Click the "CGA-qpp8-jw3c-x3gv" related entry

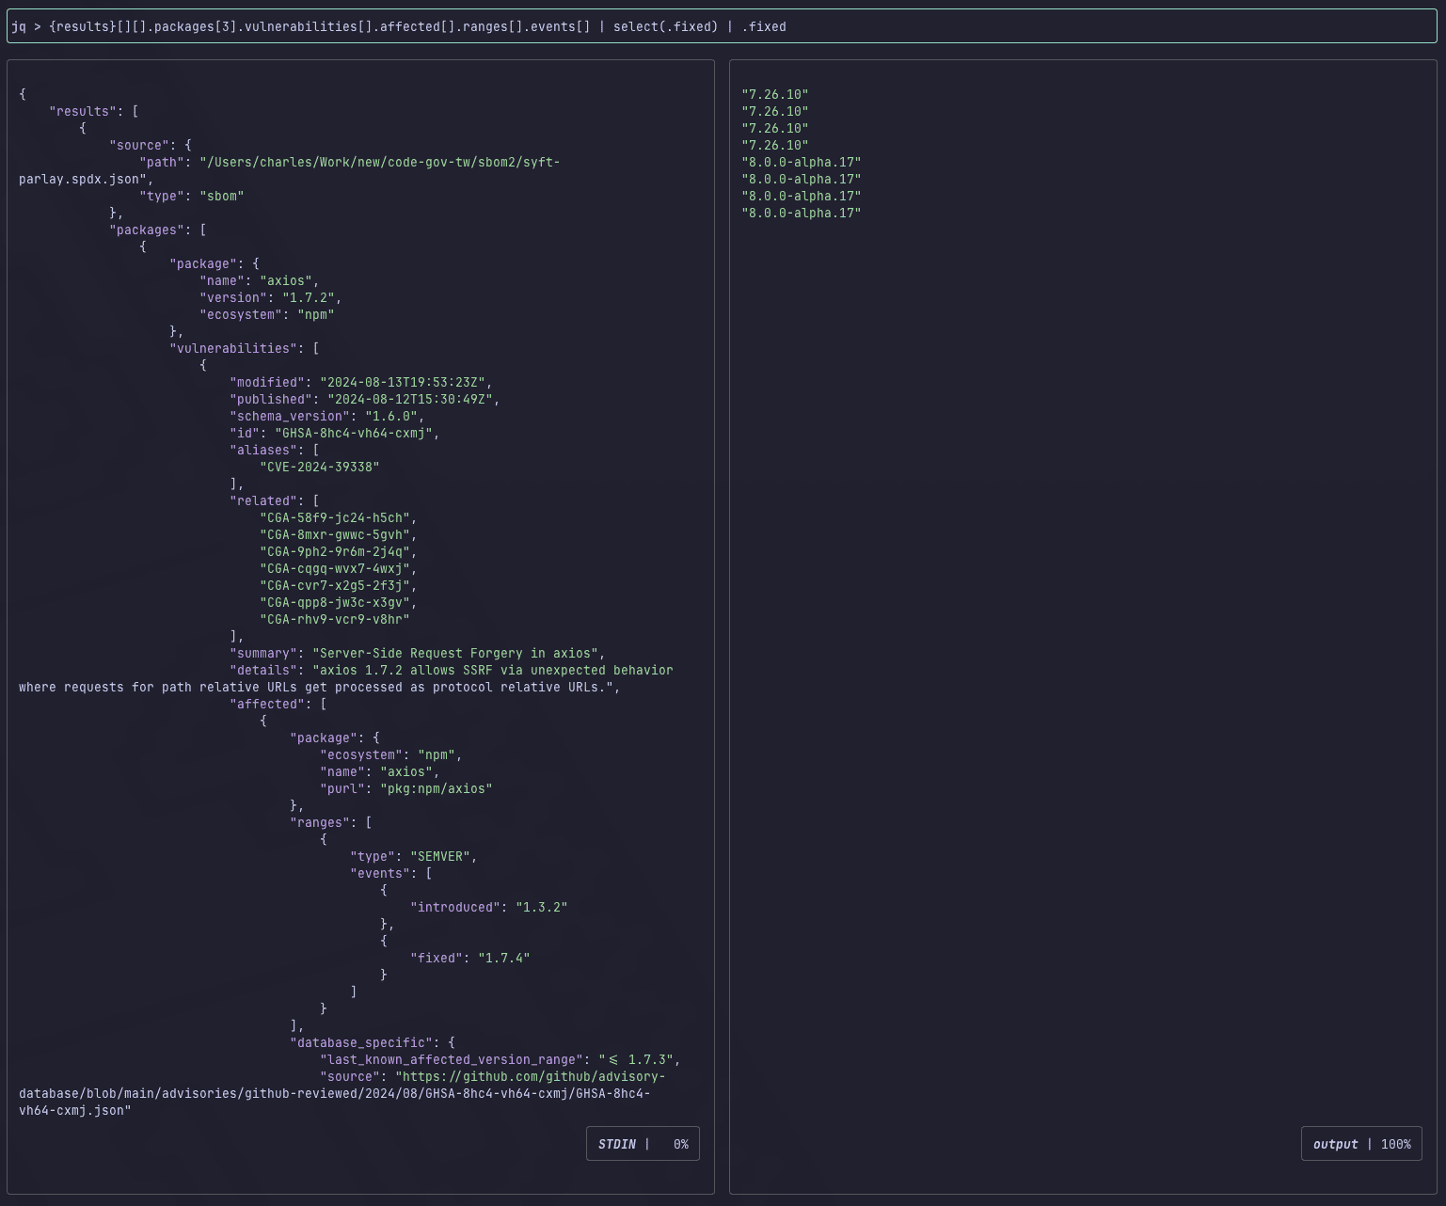point(335,602)
